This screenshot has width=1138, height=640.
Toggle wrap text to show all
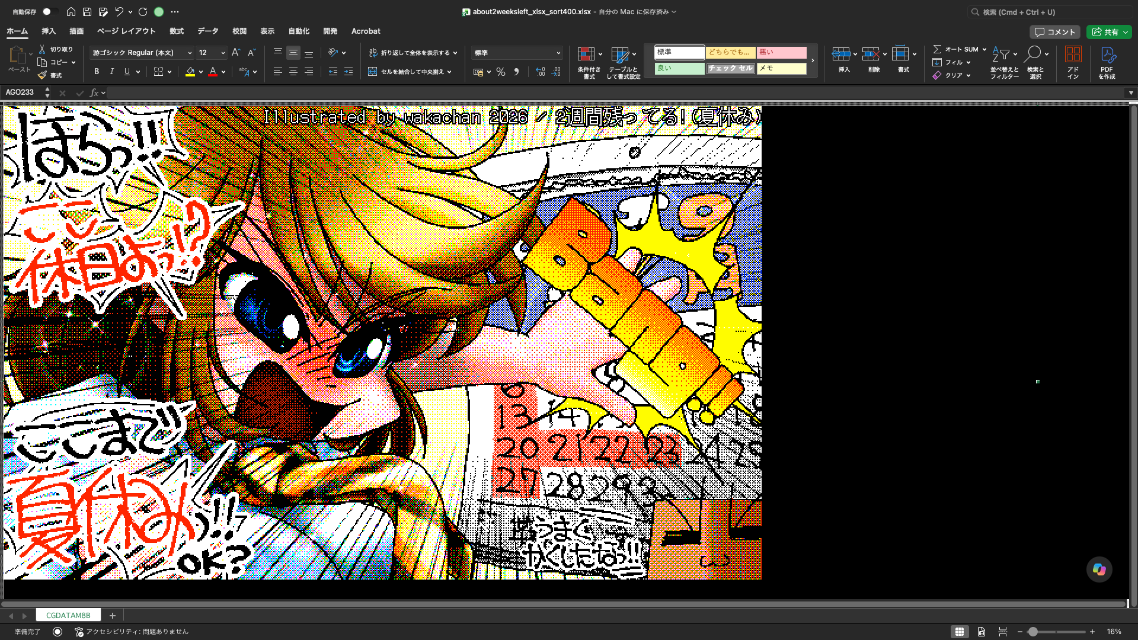[413, 53]
